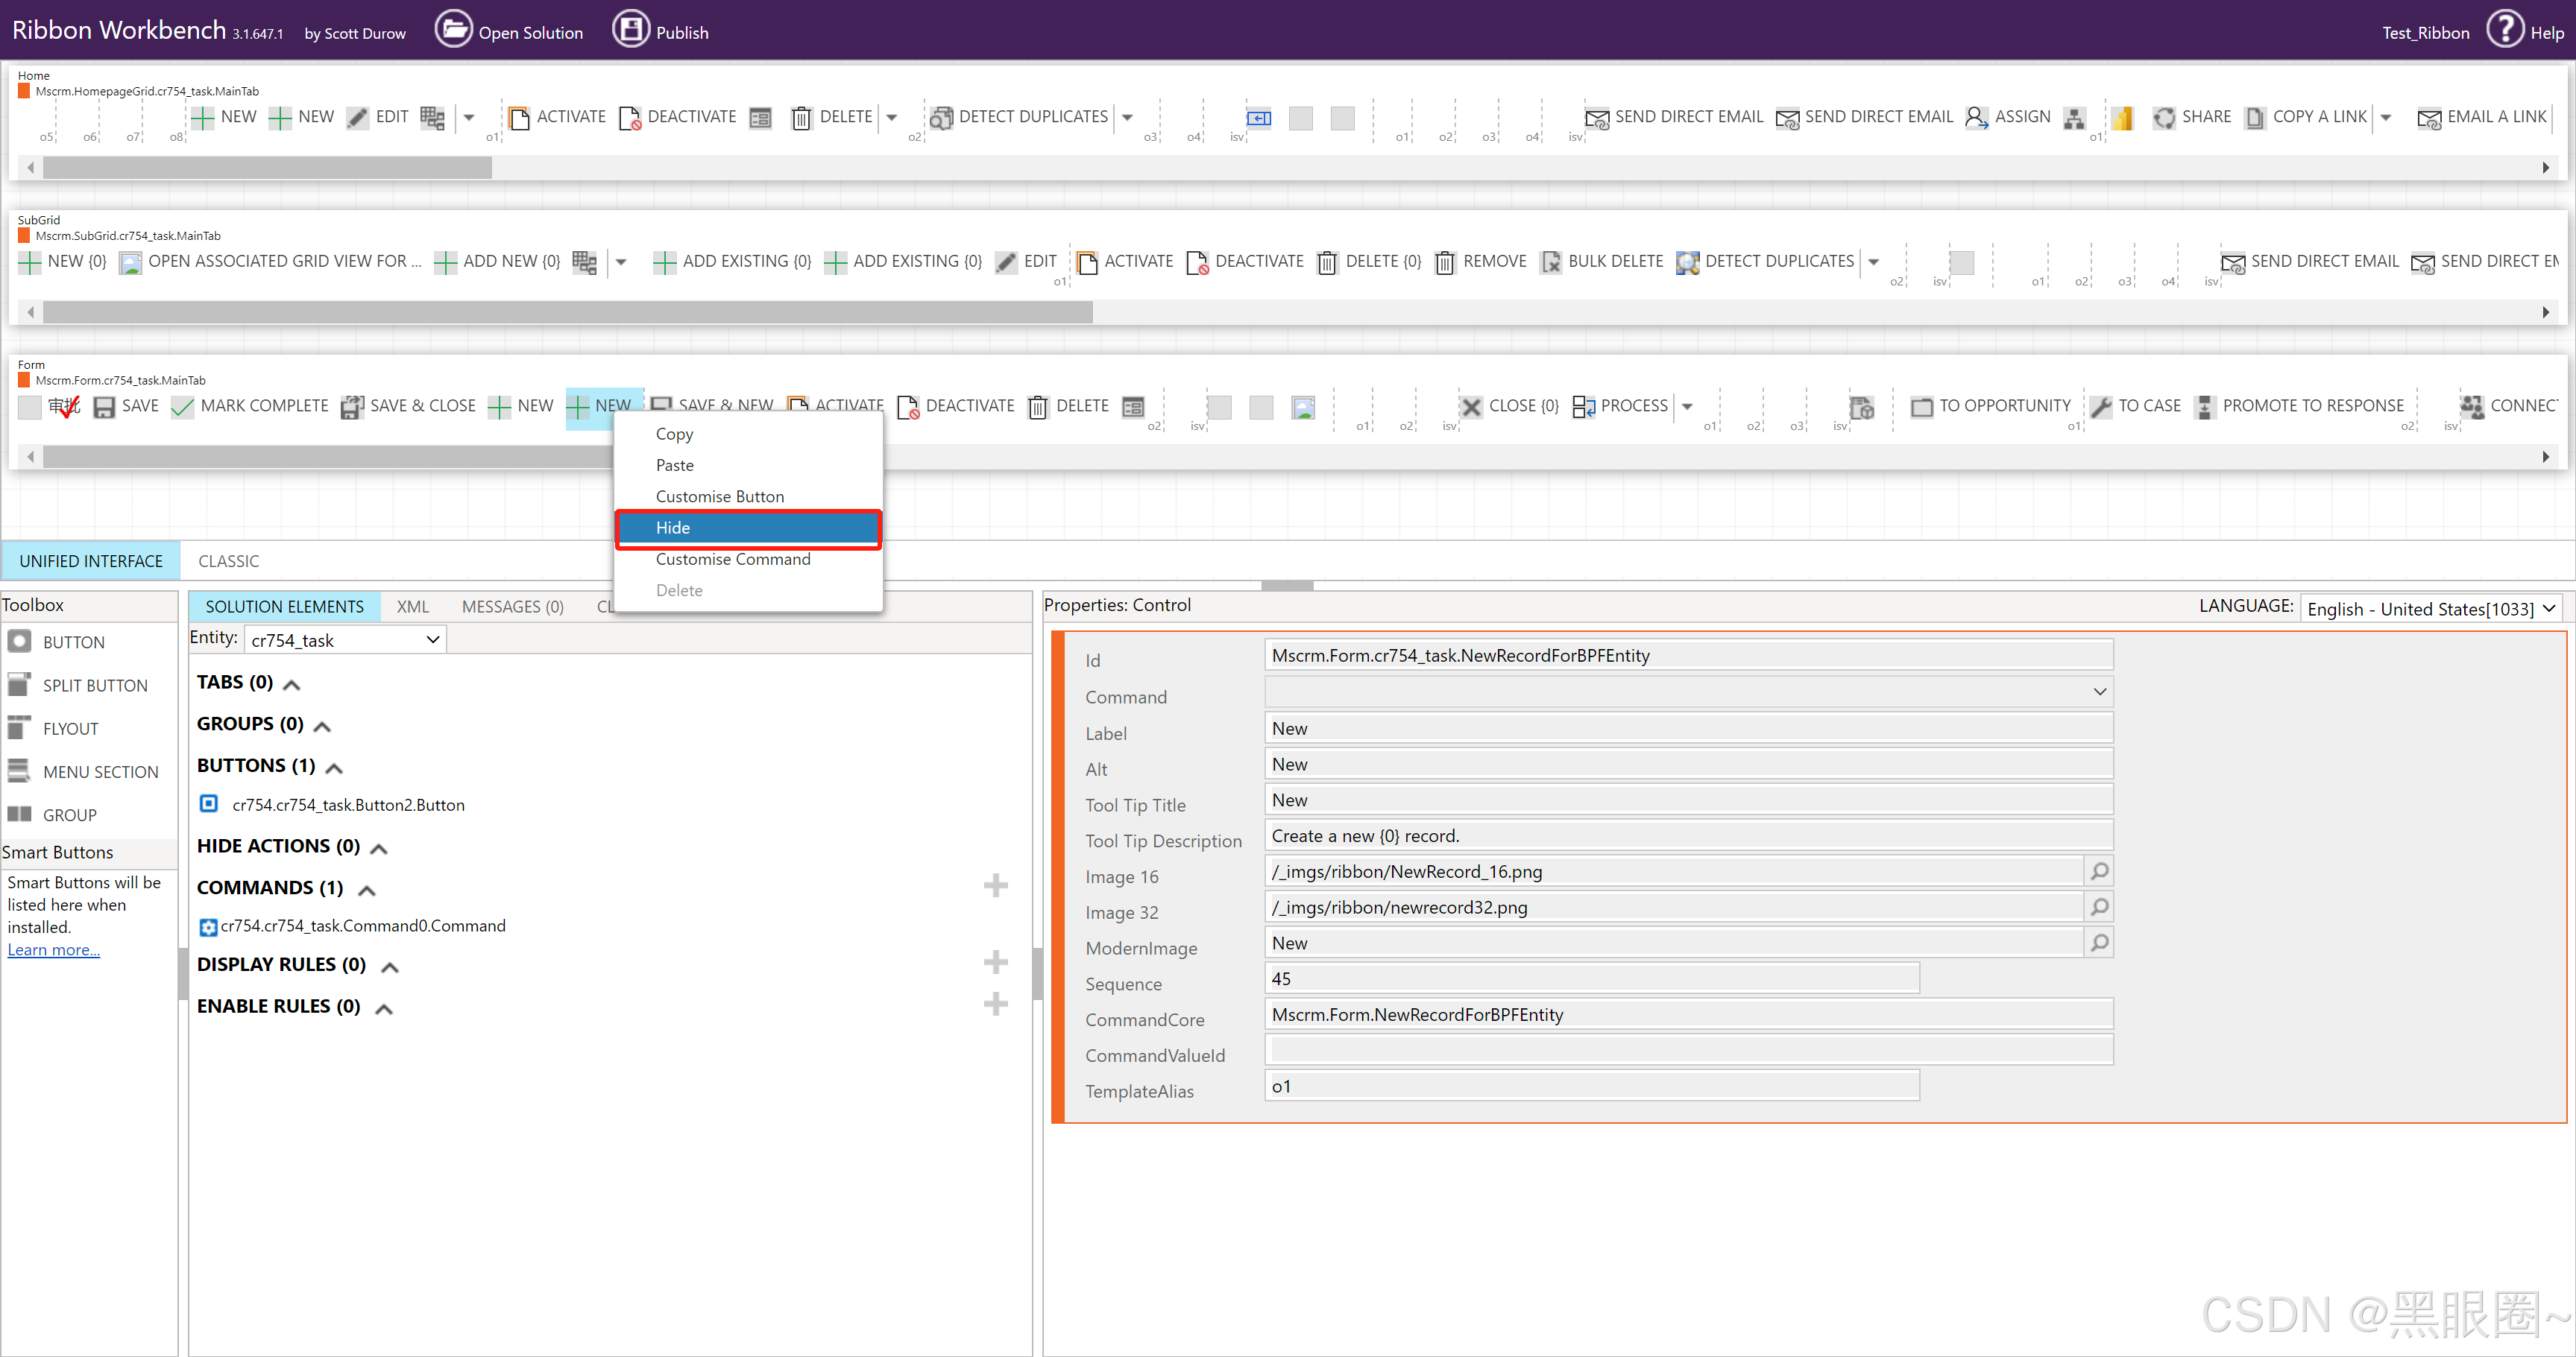Click the BULK DELETE icon on the SubGrid ribbon
The width and height of the screenshot is (2576, 1357).
(1551, 262)
